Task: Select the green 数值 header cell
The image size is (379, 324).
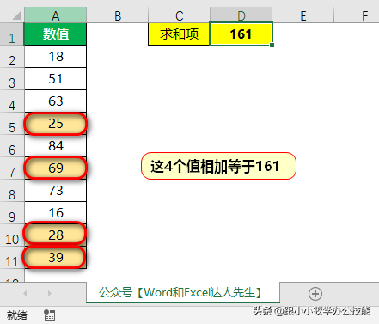Action: click(55, 34)
